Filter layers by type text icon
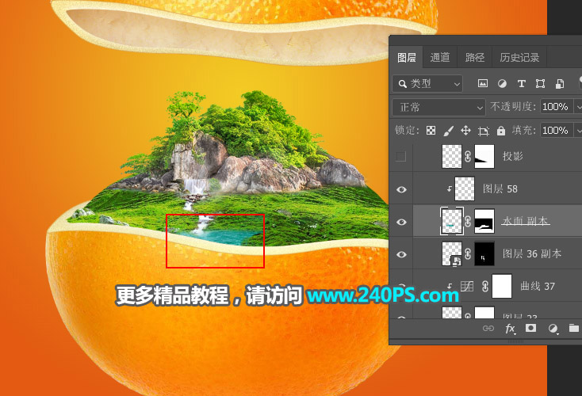This screenshot has width=582, height=396. click(x=522, y=83)
